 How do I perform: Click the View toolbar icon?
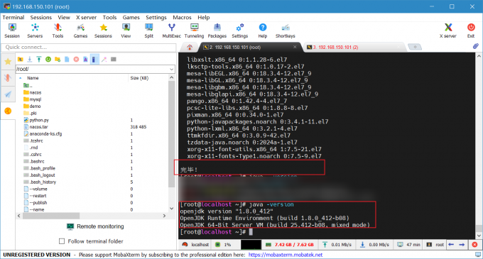[126, 31]
